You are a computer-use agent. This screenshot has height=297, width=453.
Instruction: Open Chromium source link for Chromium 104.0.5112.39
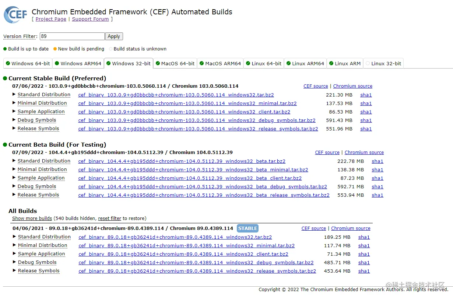pos(364,153)
